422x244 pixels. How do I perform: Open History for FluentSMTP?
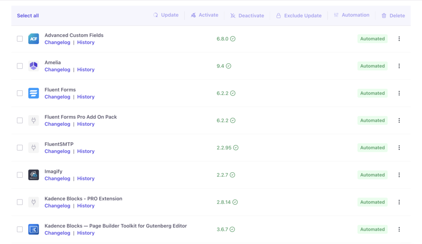tap(86, 151)
